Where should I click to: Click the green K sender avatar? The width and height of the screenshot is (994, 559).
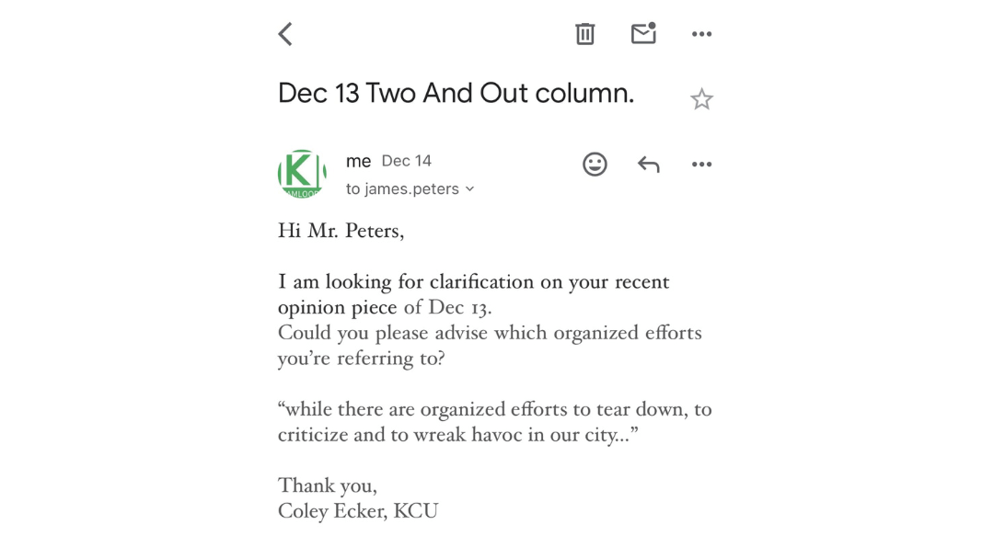pyautogui.click(x=302, y=174)
